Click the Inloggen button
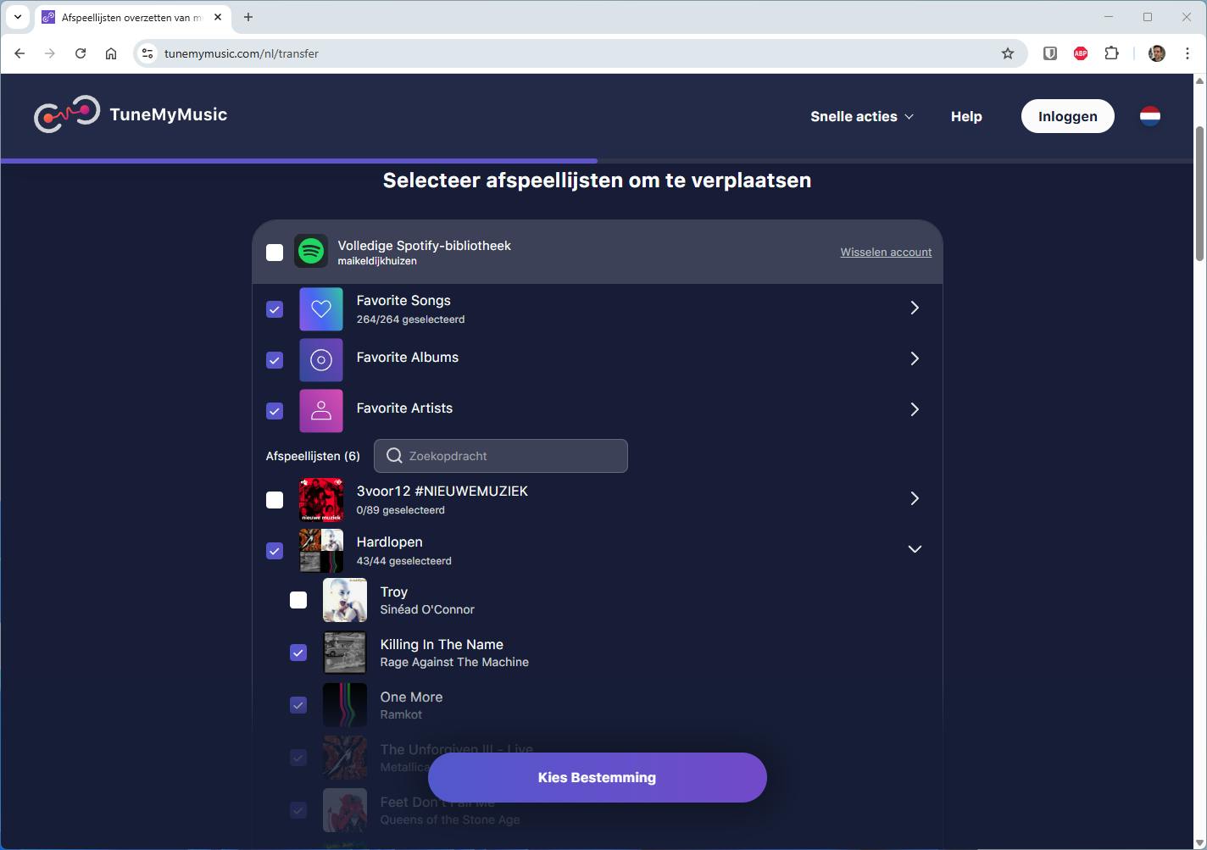Image resolution: width=1207 pixels, height=850 pixels. (1068, 116)
